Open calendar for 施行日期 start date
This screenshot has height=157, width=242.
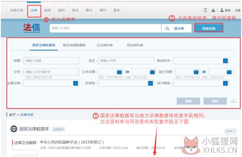point(196,72)
